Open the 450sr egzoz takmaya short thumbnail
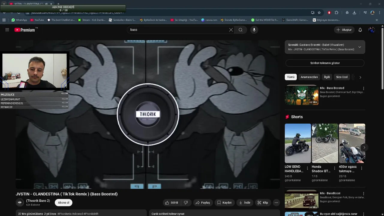The height and width of the screenshot is (216, 384). [352, 143]
